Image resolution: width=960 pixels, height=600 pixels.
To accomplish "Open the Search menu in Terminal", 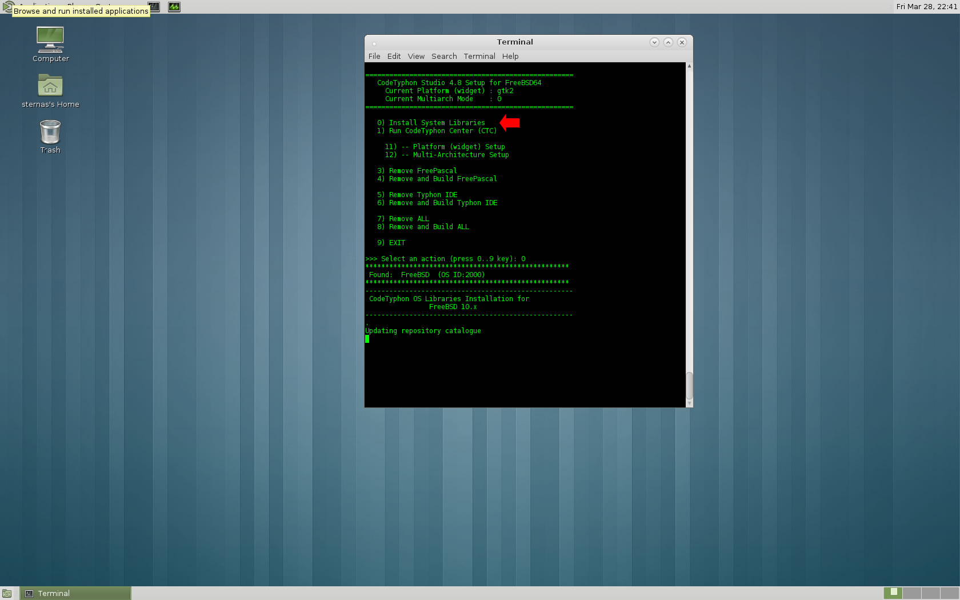I will click(444, 56).
